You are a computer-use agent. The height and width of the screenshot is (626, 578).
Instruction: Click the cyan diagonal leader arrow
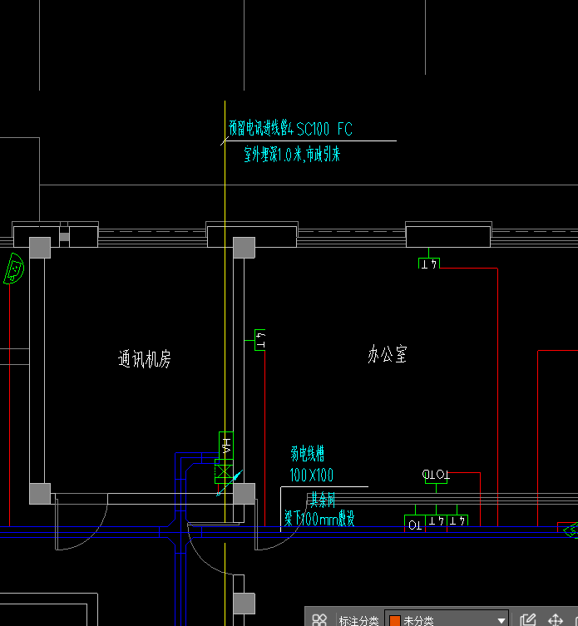pyautogui.click(x=230, y=482)
